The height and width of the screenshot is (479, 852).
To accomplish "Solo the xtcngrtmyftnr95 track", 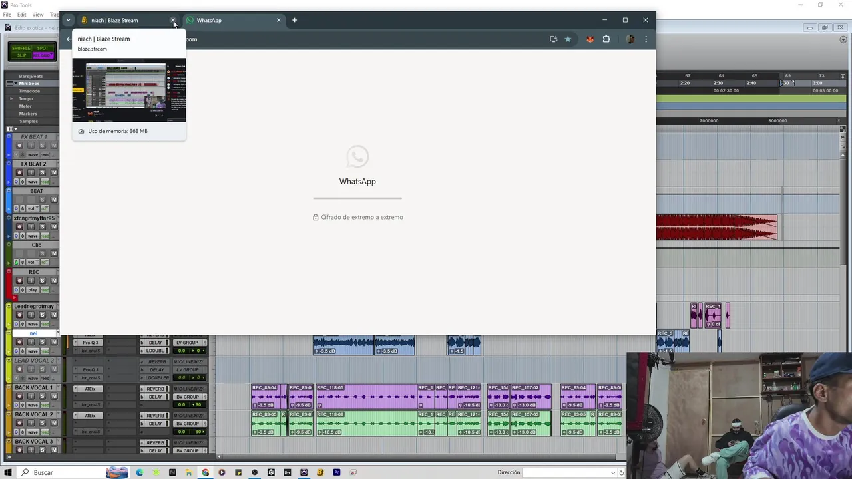I will tap(42, 227).
